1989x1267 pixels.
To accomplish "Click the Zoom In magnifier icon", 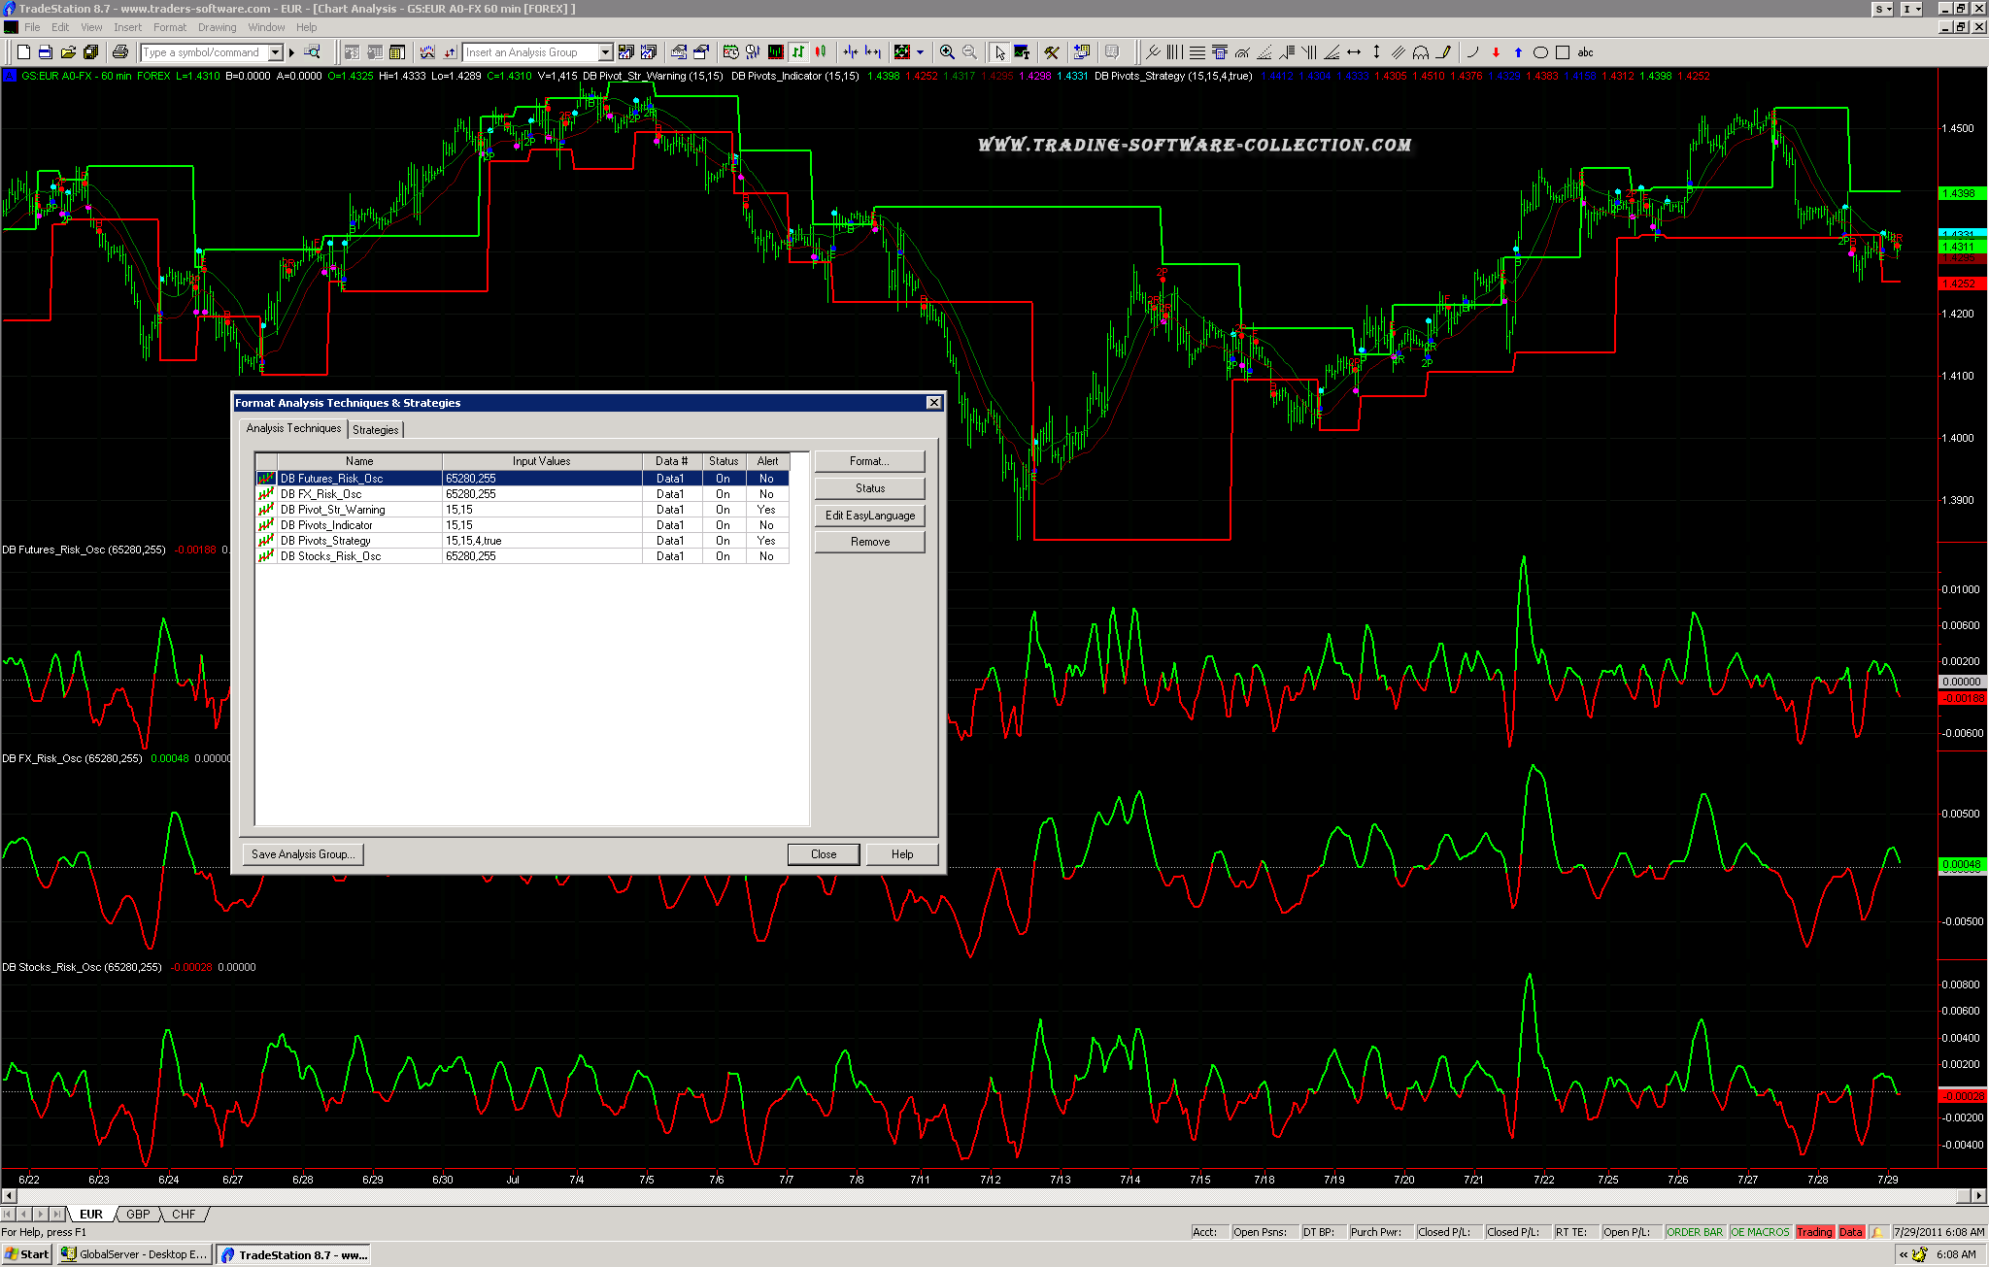I will pos(947,52).
